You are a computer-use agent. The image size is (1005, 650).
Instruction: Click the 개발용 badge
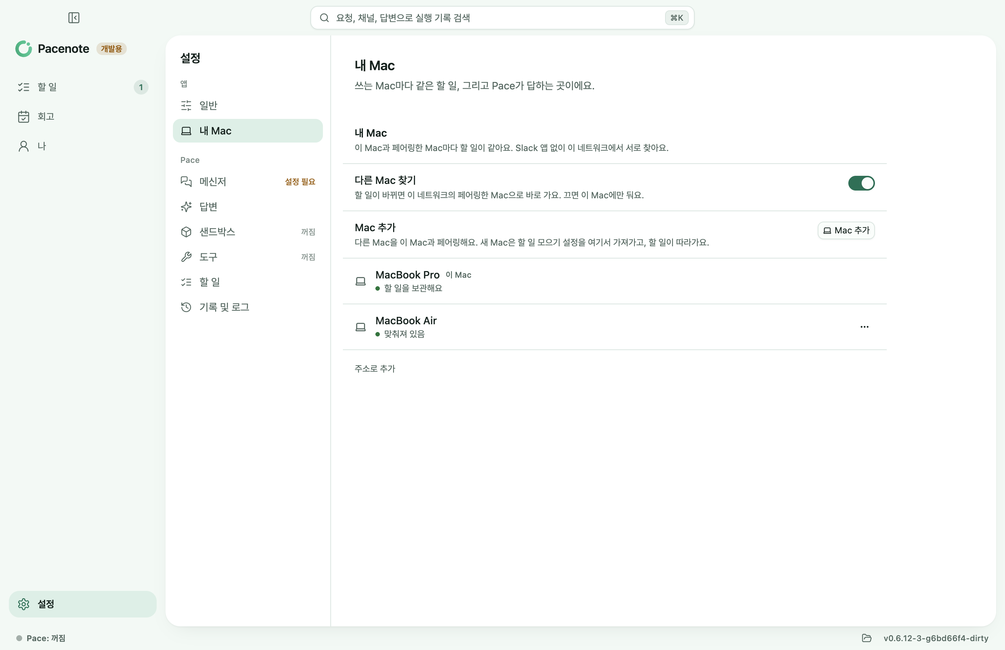[x=112, y=49]
